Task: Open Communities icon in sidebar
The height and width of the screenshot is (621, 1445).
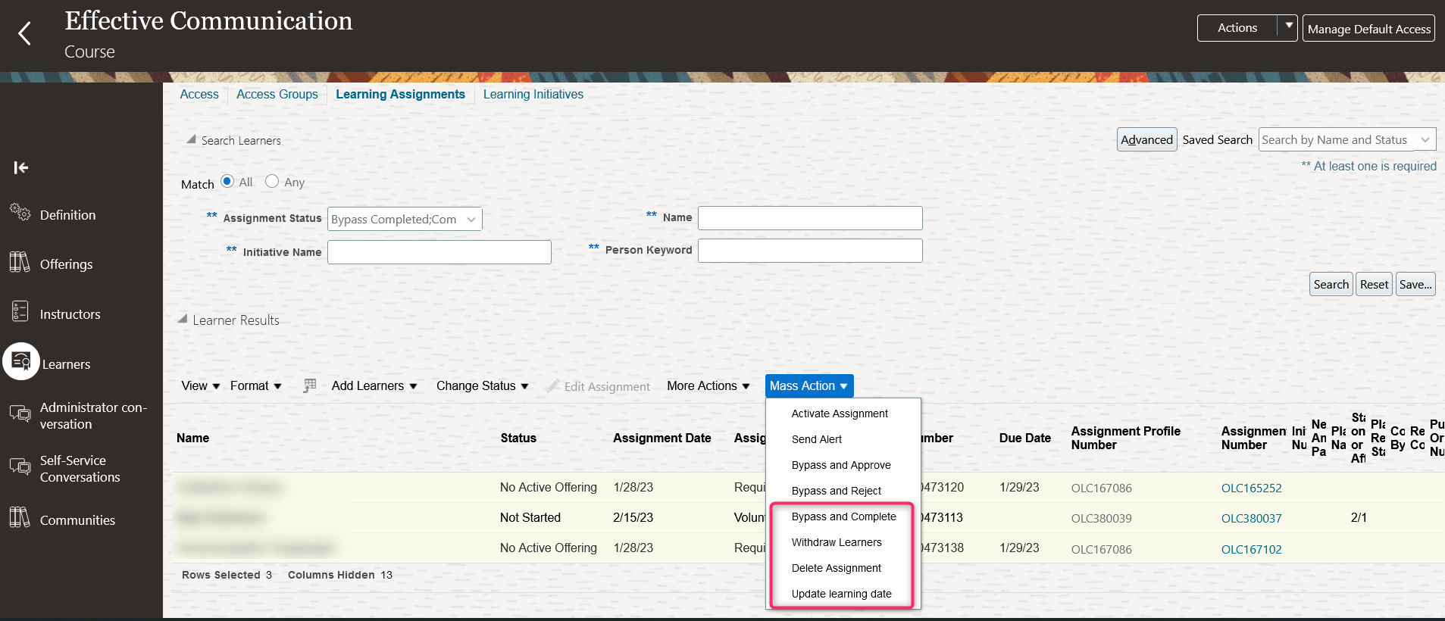Action: [20, 518]
